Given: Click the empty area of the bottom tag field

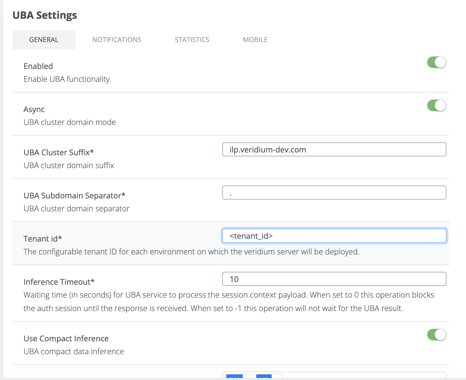Looking at the screenshot, I should (364, 376).
